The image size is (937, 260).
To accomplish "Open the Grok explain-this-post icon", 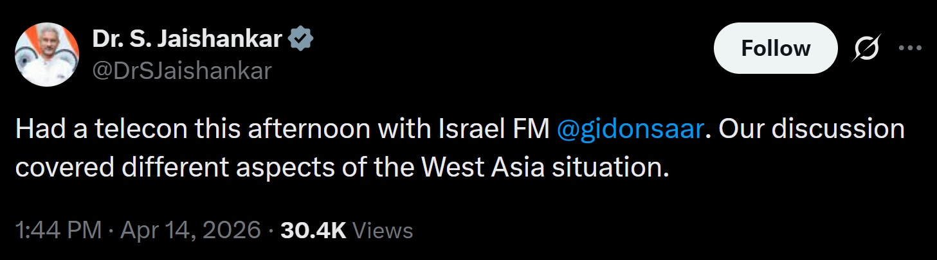I will click(867, 48).
